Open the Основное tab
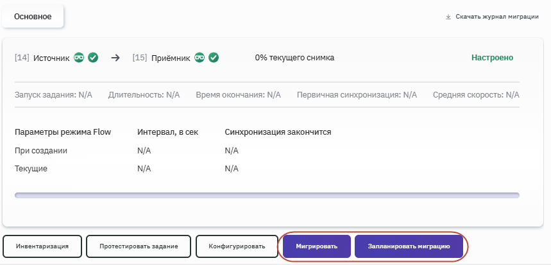Viewport: 551px width, 265px height. click(33, 17)
